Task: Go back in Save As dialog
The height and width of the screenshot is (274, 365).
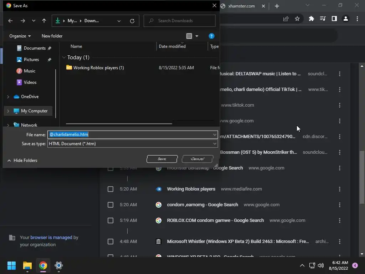Action: pyautogui.click(x=10, y=21)
